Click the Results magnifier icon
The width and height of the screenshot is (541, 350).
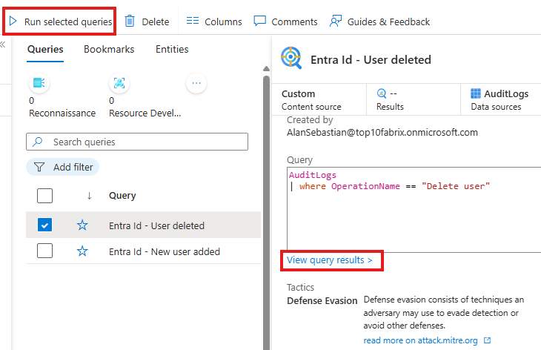382,93
